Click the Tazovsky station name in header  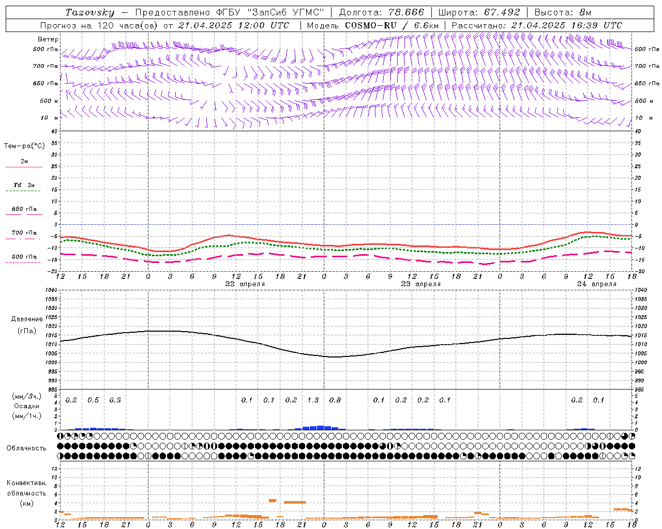coord(89,12)
